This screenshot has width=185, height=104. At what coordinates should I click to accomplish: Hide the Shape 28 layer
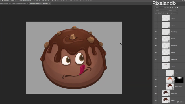point(156,25)
